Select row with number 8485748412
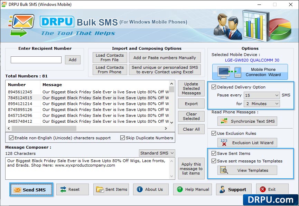 [88, 121]
